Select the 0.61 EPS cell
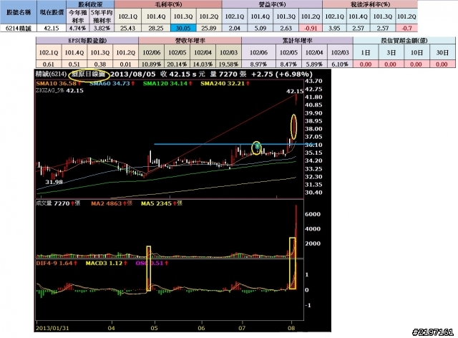Screen dimensions: 458x338 [49, 64]
